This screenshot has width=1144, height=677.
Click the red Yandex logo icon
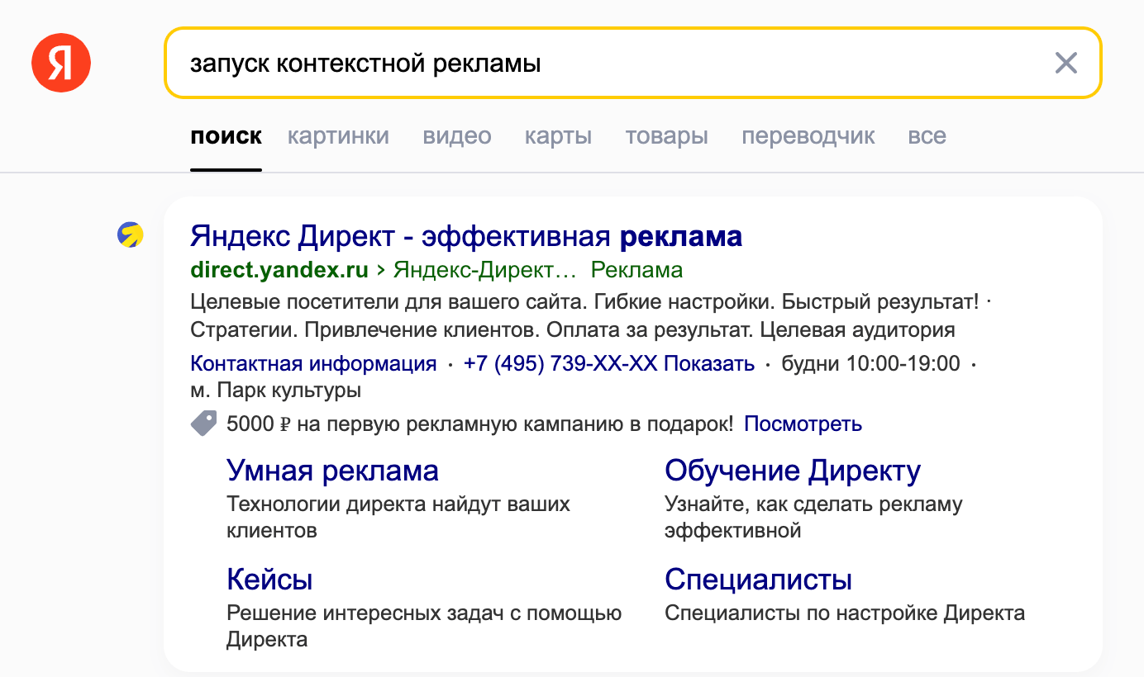pos(60,62)
